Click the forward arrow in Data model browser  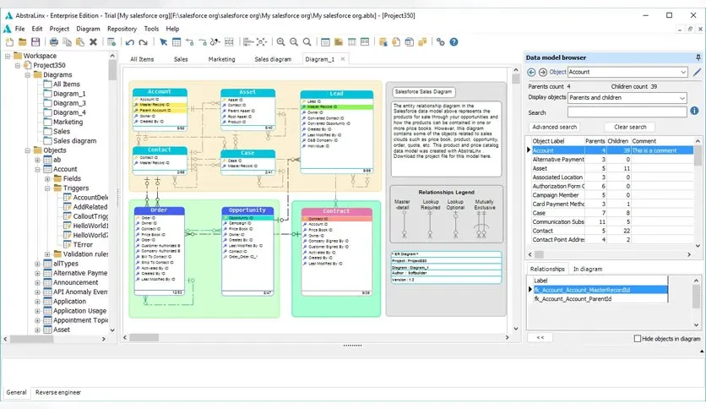(543, 72)
